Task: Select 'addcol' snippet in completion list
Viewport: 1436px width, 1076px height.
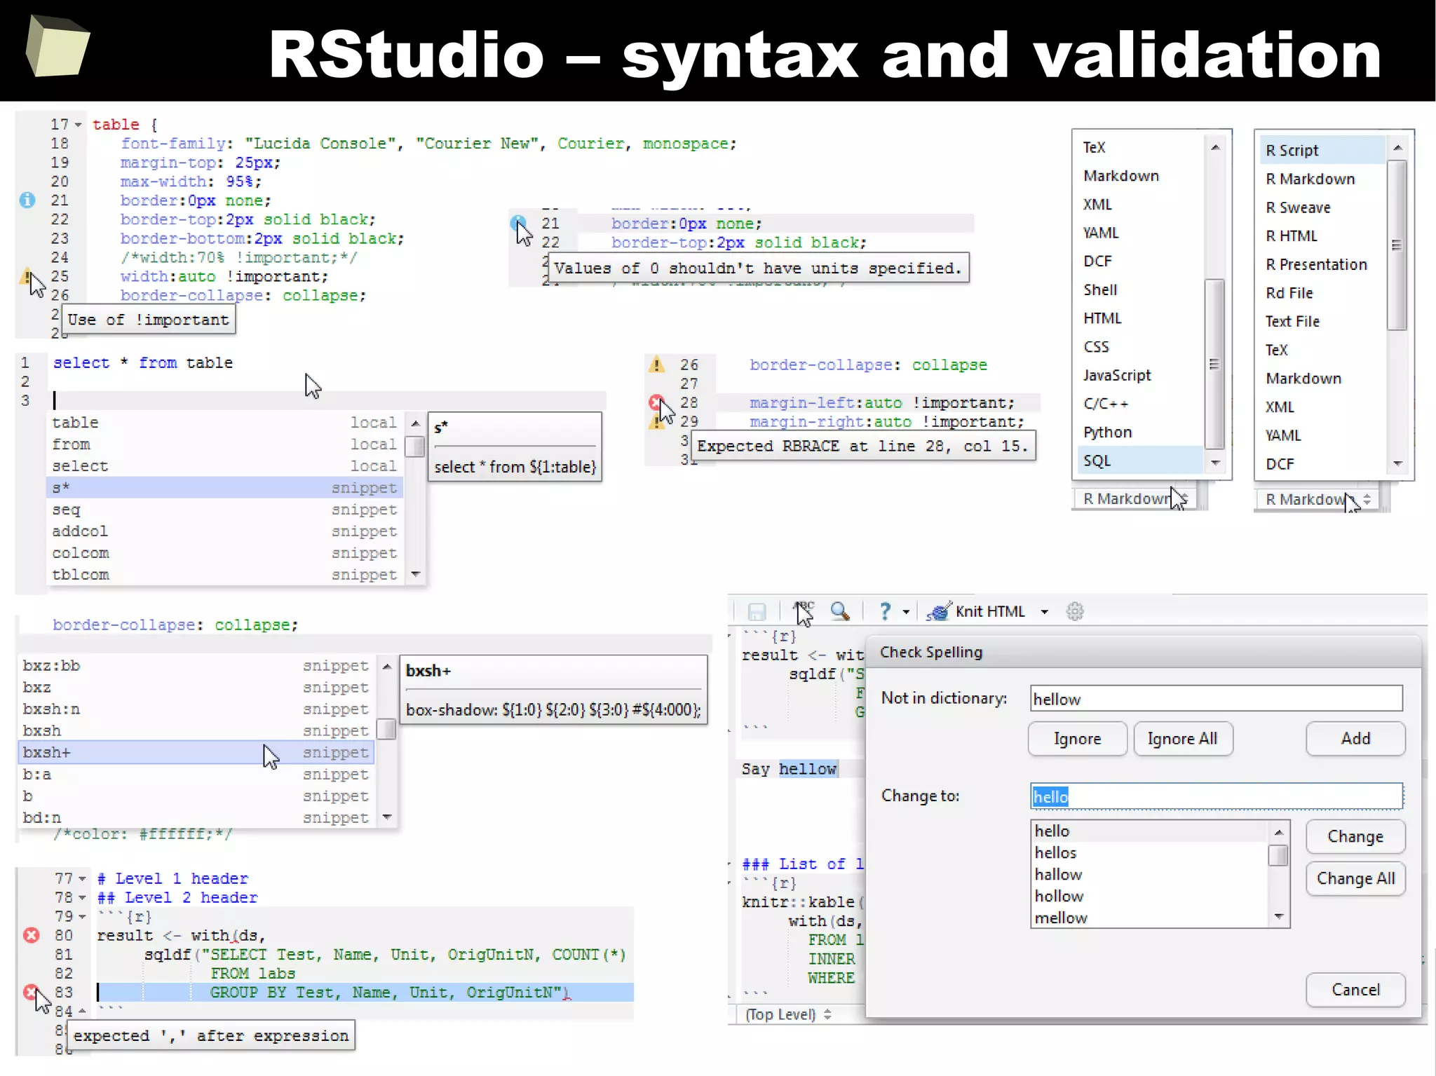Action: point(224,531)
